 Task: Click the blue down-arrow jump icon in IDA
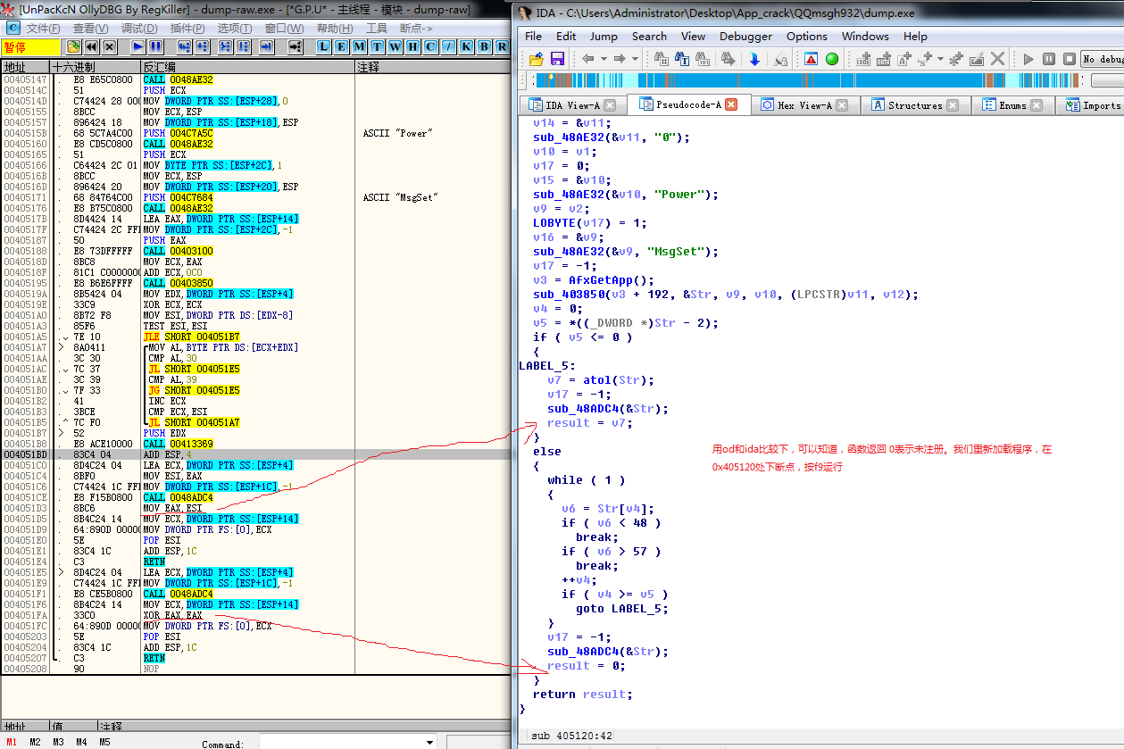coord(754,59)
